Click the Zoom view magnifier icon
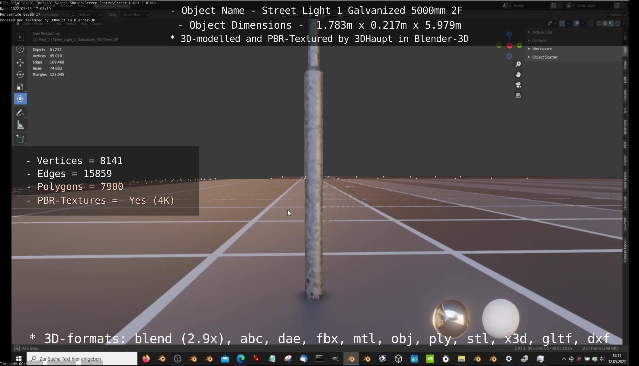Screen dimensions: 639x366 coord(518,64)
